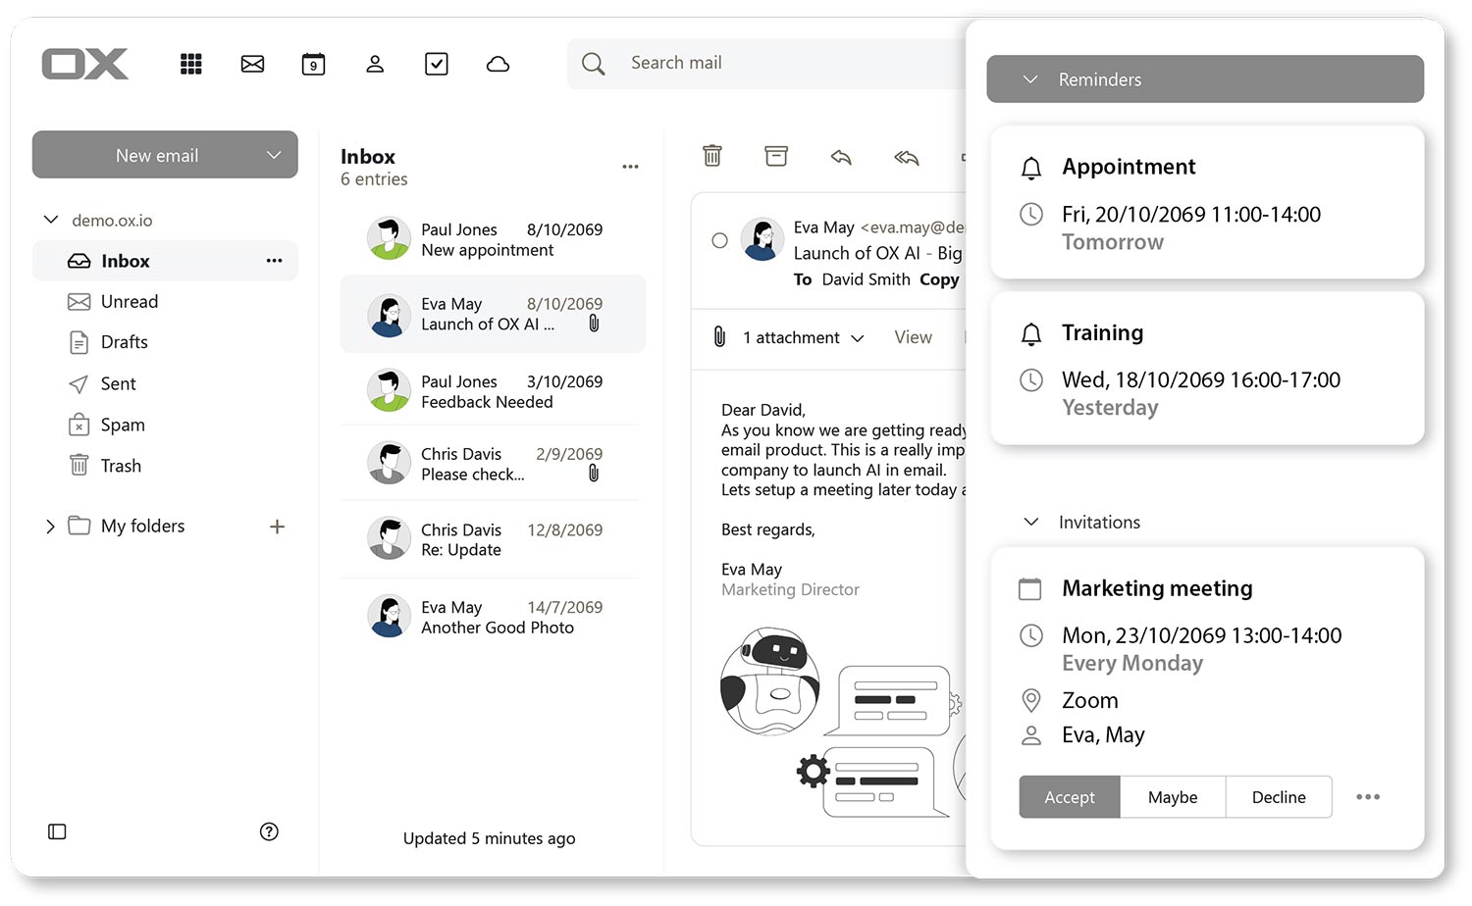The width and height of the screenshot is (1472, 906).
Task: Select the Drafts folder
Action: coord(124,342)
